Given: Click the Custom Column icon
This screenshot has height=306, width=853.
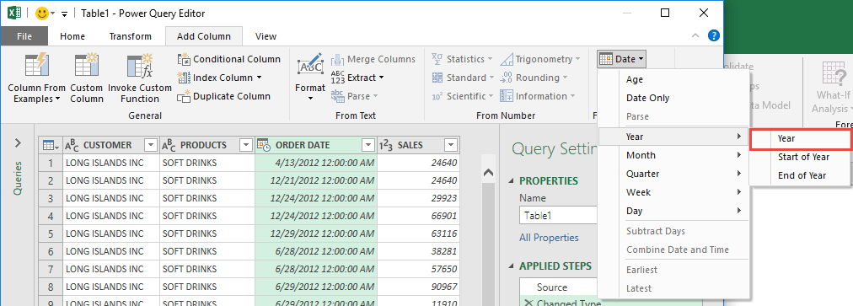Looking at the screenshot, I should 87,66.
